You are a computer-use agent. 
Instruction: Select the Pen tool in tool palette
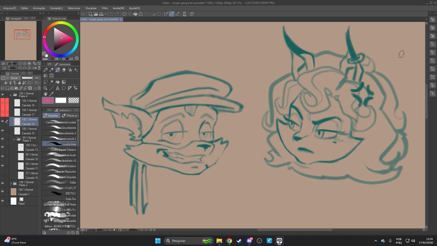tap(46, 70)
